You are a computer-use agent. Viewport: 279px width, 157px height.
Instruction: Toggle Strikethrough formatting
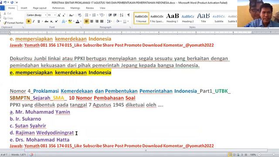47,21
